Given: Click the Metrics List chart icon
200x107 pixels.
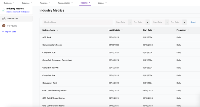Looking at the screenshot, I should [4, 18].
